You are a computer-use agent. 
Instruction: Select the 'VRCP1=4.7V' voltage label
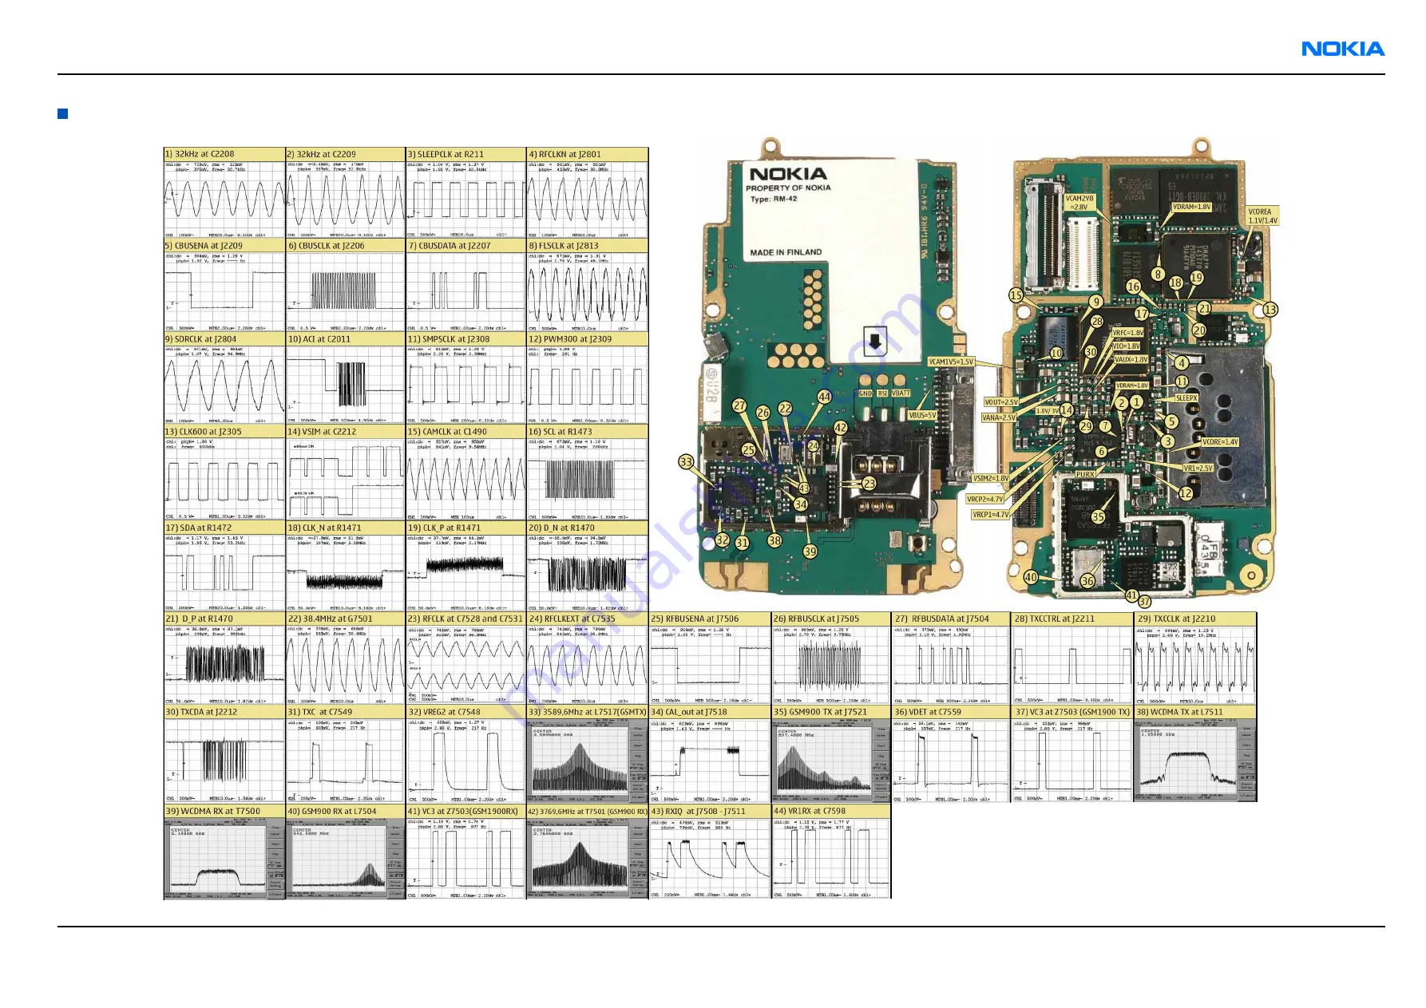991,515
